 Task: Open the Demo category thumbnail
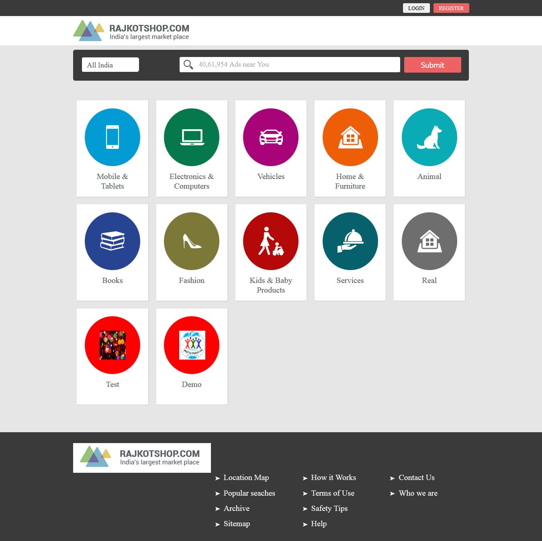pyautogui.click(x=192, y=345)
